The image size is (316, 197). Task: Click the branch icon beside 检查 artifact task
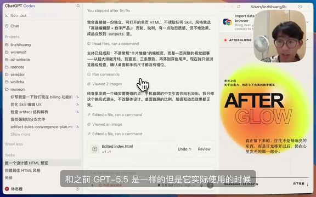pos(77,112)
